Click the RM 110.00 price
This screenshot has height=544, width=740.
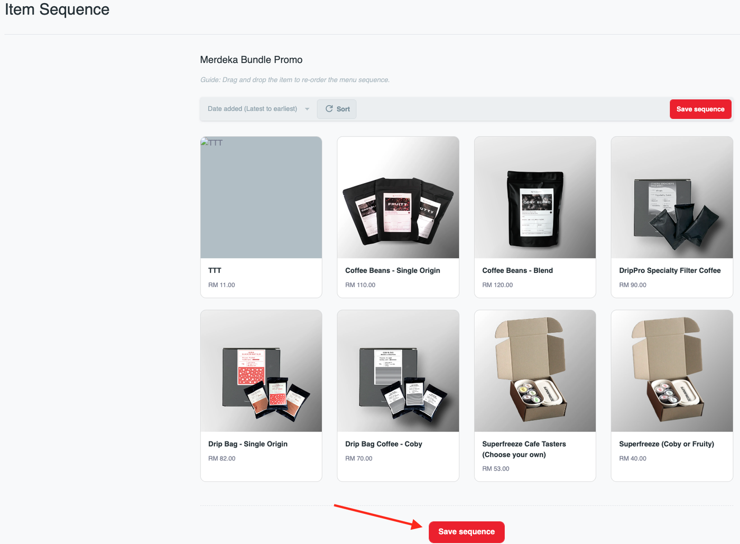pyautogui.click(x=360, y=285)
